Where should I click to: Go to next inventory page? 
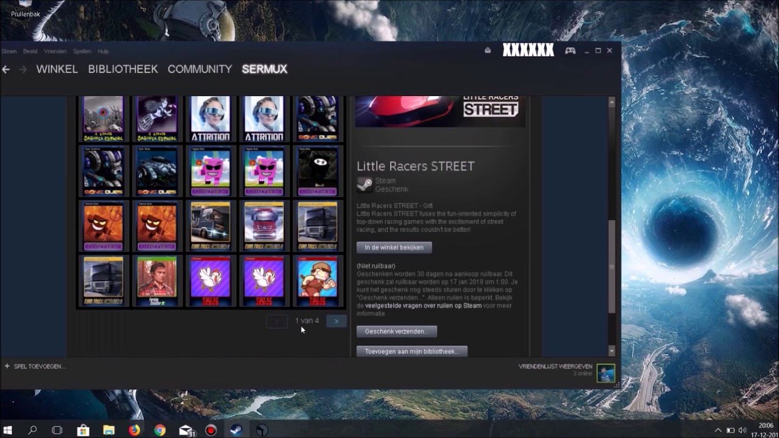(x=336, y=321)
